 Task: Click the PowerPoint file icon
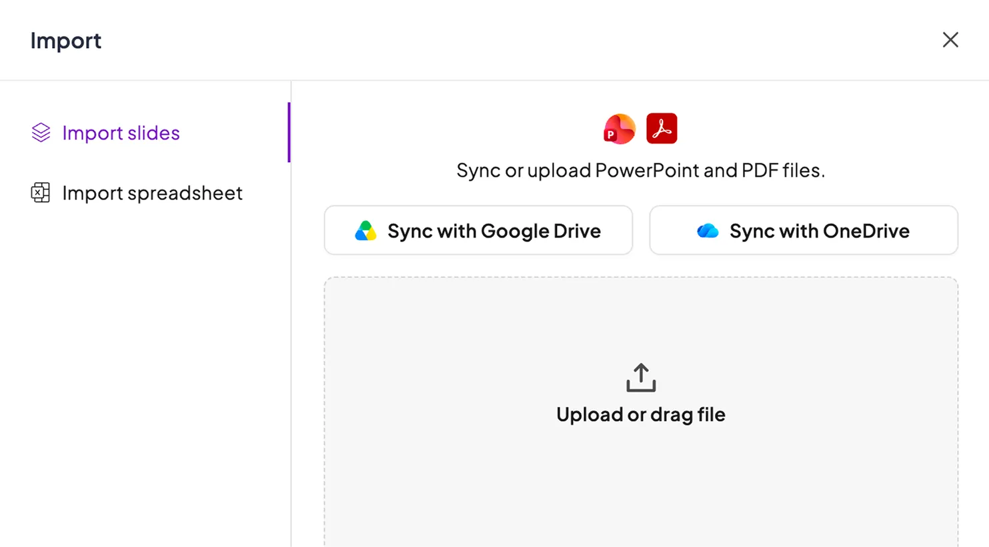620,129
